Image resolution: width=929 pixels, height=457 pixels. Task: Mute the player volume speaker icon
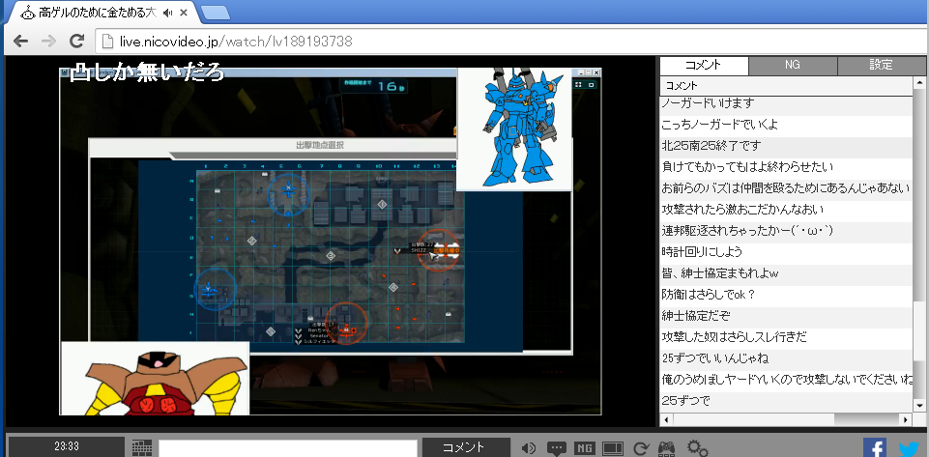pos(529,448)
